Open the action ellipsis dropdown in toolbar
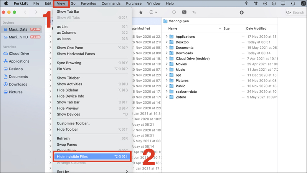The width and height of the screenshot is (307, 173). tap(153, 12)
